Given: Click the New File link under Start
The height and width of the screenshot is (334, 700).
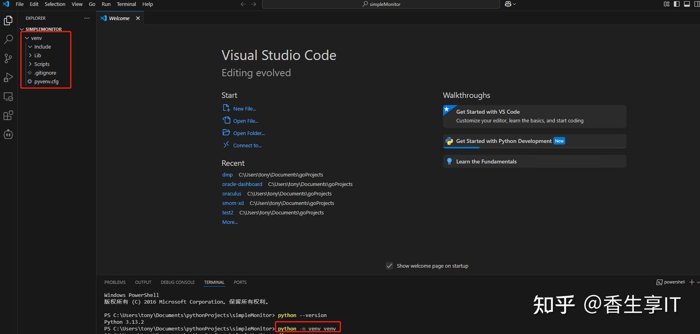Looking at the screenshot, I should tap(244, 108).
